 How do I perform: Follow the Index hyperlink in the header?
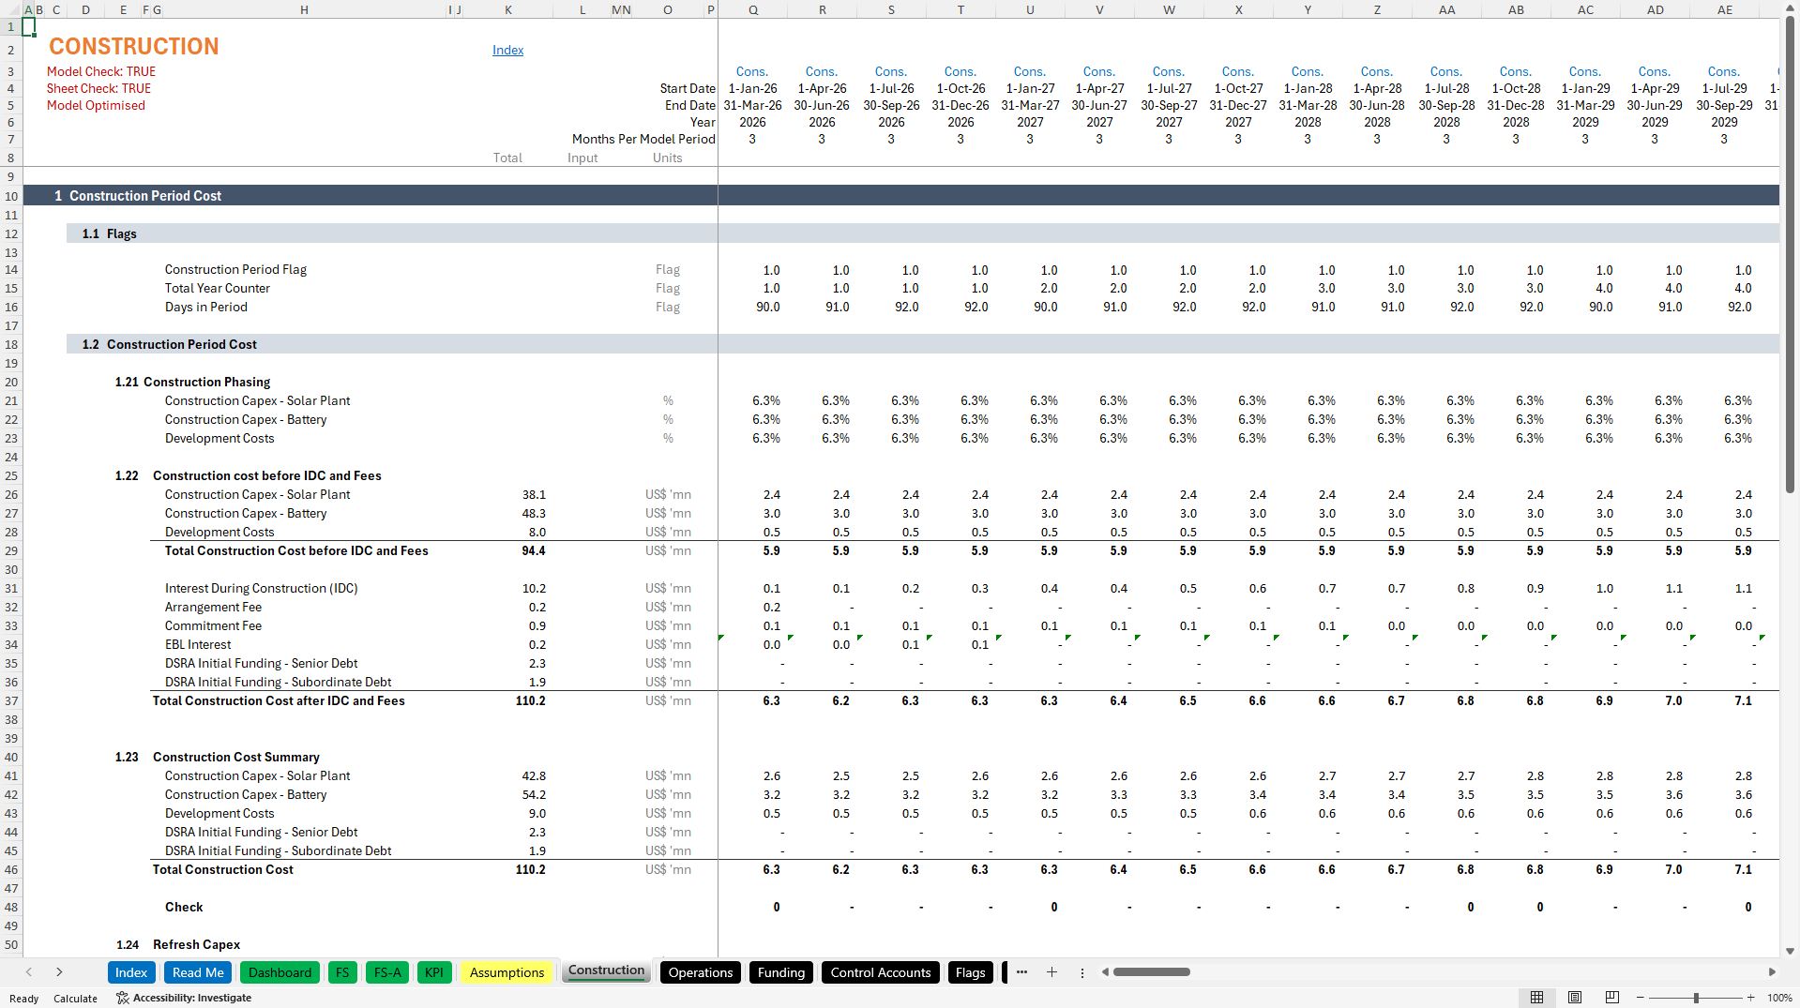(x=507, y=50)
